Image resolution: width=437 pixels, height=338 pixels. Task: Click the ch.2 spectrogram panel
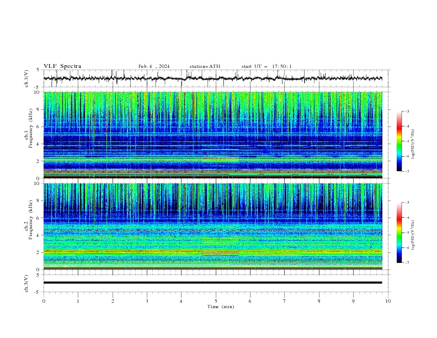click(213, 226)
